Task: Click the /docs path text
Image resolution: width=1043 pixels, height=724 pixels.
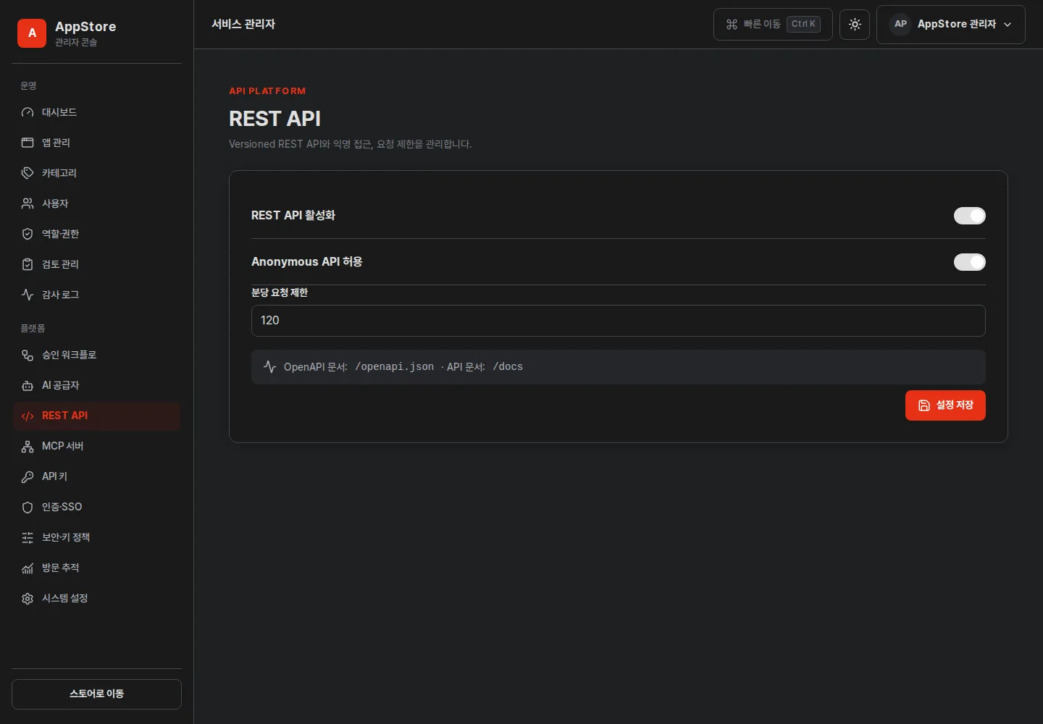Action: point(508,366)
